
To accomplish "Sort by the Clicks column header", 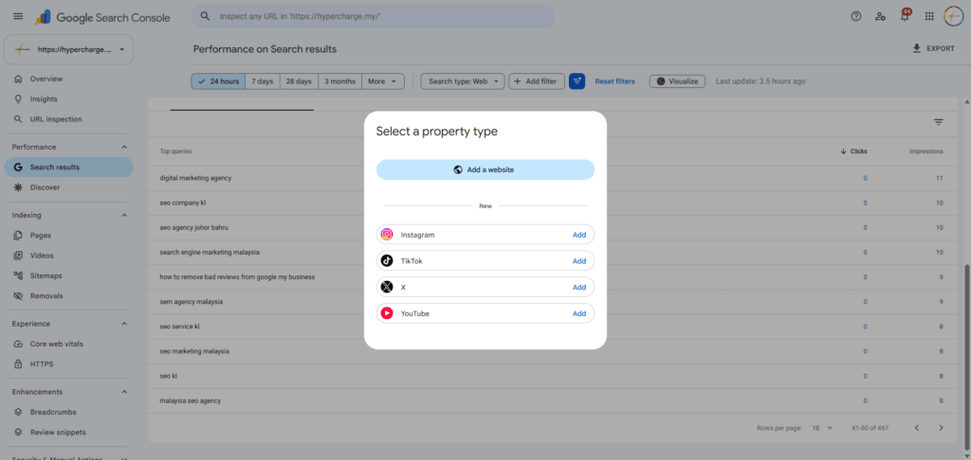I will coord(853,151).
